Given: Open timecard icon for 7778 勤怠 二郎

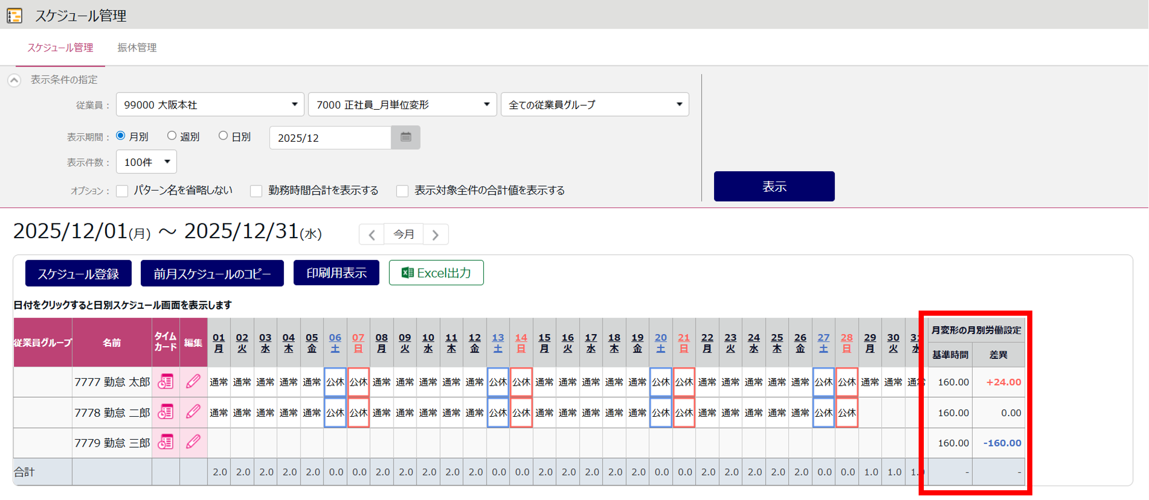Looking at the screenshot, I should click(x=165, y=412).
